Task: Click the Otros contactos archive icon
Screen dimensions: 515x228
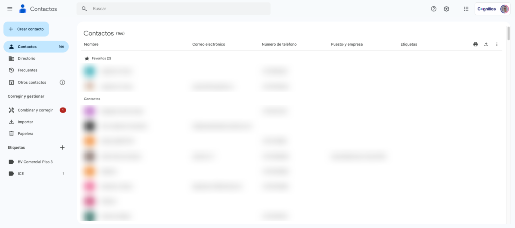Action: (11, 82)
